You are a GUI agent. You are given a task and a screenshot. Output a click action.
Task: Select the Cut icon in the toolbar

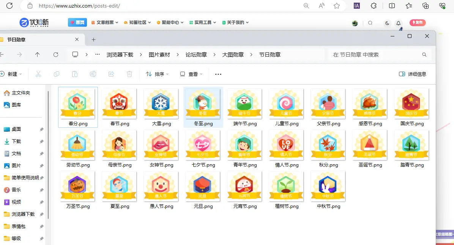pyautogui.click(x=38, y=74)
